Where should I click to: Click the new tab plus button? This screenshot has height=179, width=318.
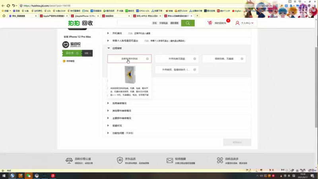197,16
